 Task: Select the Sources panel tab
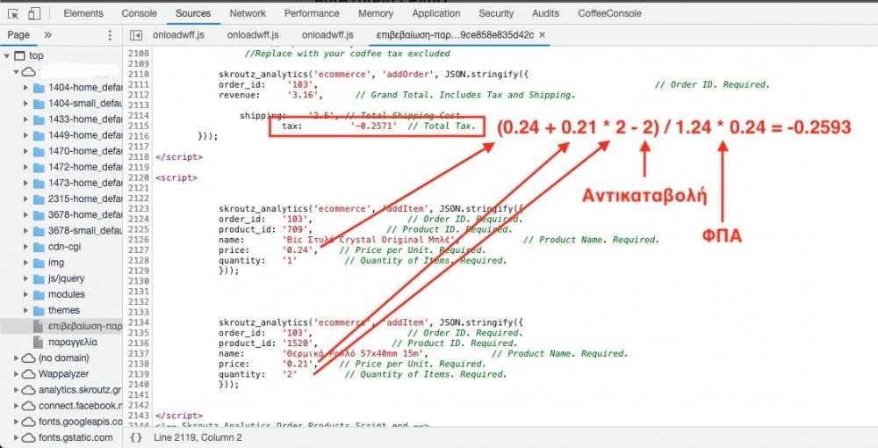tap(193, 13)
